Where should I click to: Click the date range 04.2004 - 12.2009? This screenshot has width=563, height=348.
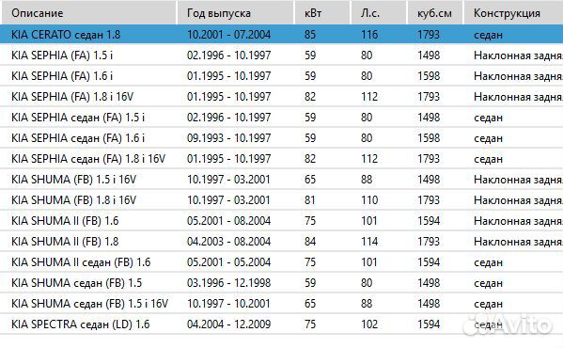[x=228, y=324]
